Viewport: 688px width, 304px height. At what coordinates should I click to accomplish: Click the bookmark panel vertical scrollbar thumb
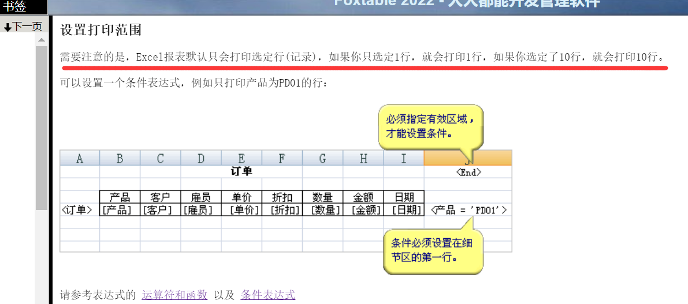pos(42,127)
